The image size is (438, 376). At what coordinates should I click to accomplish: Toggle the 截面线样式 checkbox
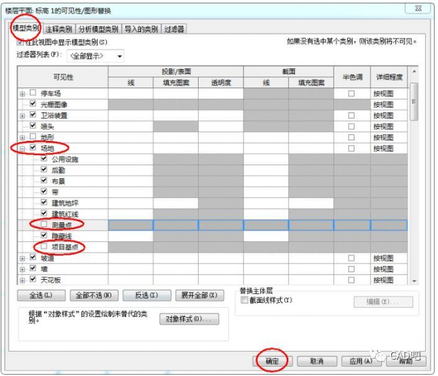pos(244,300)
